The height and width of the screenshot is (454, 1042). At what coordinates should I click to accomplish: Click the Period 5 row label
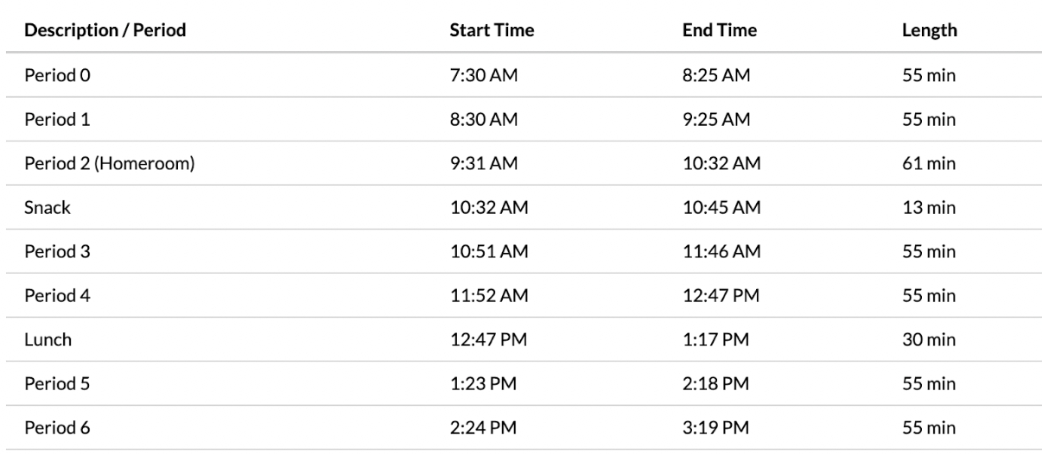point(57,383)
